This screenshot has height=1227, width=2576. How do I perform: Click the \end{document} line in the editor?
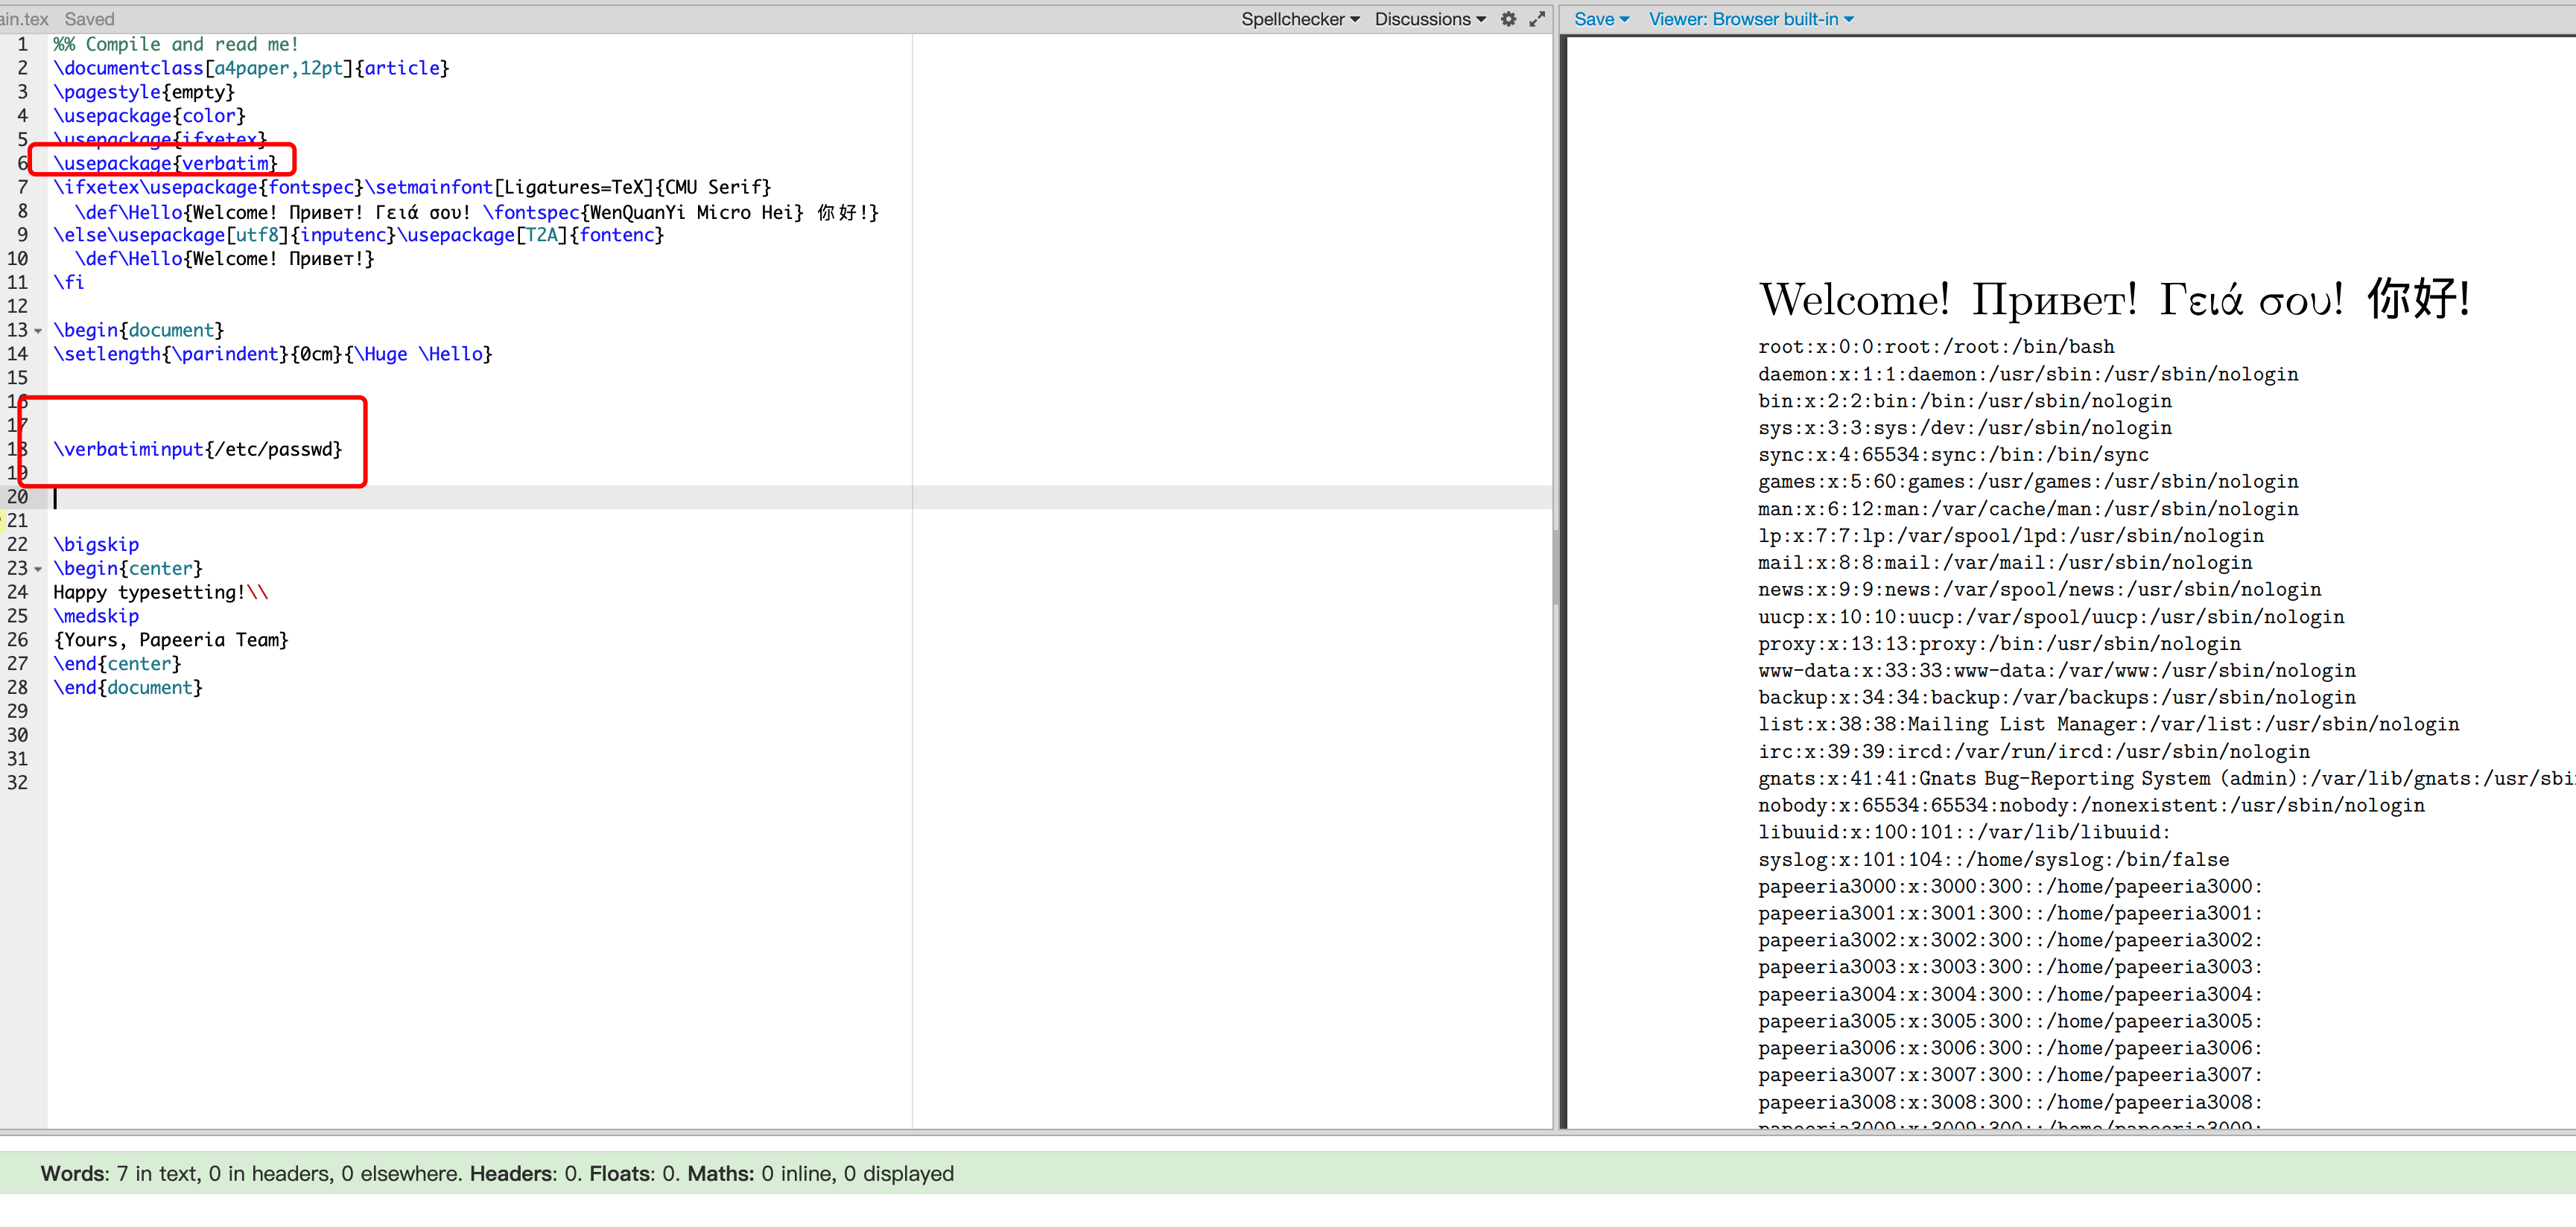[x=127, y=687]
